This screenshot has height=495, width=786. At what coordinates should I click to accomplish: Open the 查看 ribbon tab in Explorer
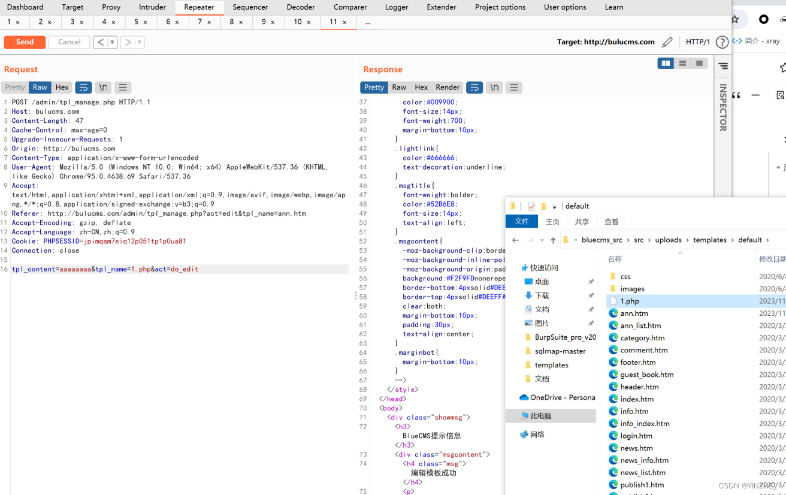pos(612,221)
